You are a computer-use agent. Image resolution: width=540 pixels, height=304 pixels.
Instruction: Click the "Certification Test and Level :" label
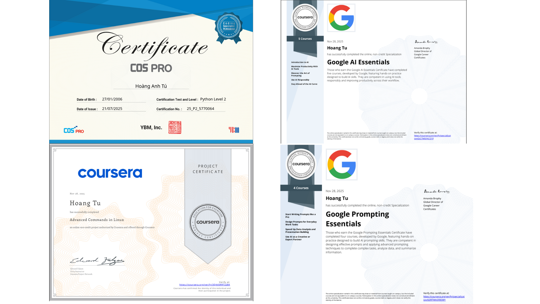177,100
